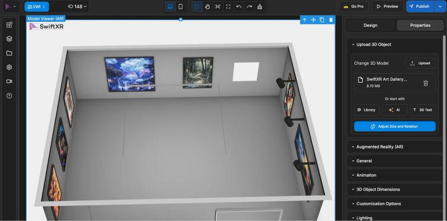
Task: Open the video camera sidebar icon
Action: (9, 81)
